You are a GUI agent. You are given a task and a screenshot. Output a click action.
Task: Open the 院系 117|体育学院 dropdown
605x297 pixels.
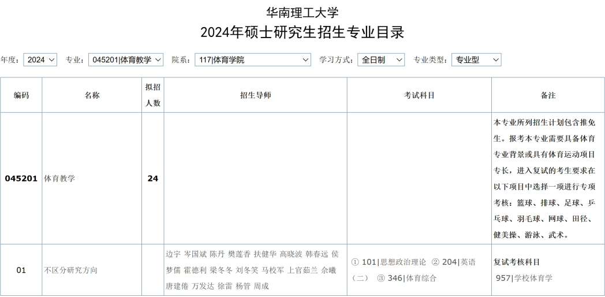(253, 60)
